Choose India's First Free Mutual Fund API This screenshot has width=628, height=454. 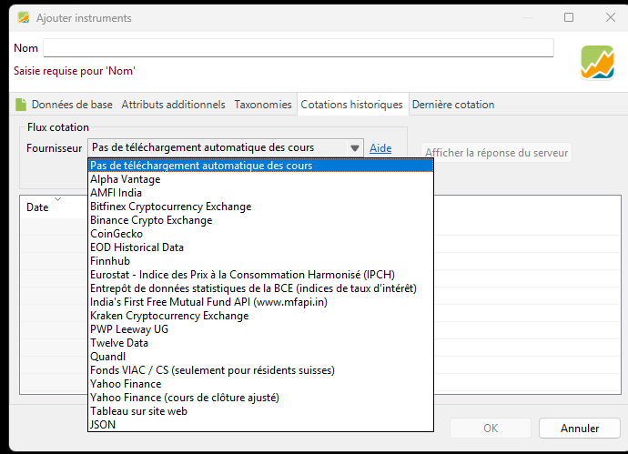click(260, 301)
